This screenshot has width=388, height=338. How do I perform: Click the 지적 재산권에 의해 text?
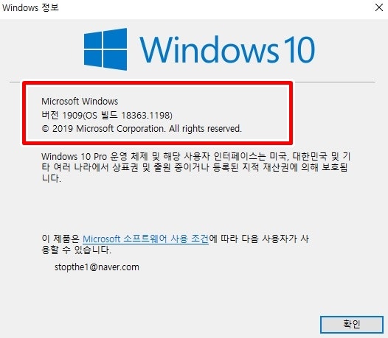tap(280, 167)
